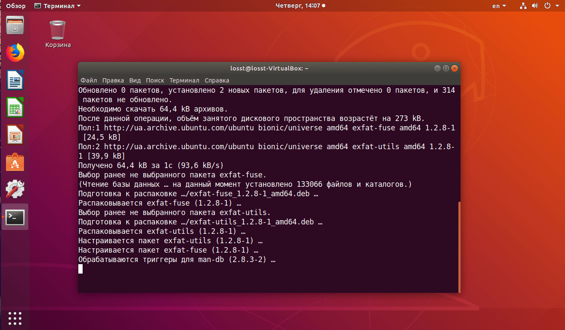
Task: Click the terminal cursor prompt line
Action: pyautogui.click(x=80, y=269)
